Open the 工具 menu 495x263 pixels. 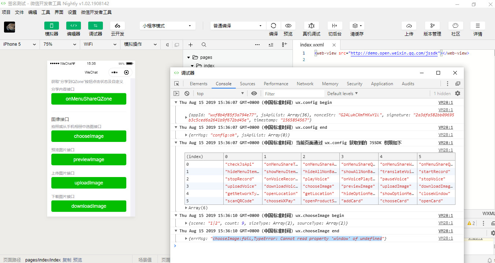[x=46, y=12]
